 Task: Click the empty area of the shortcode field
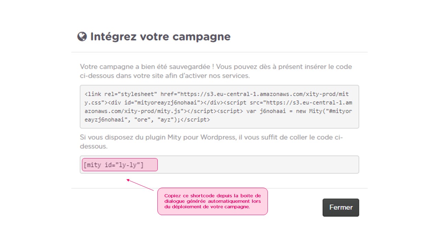coord(257,165)
